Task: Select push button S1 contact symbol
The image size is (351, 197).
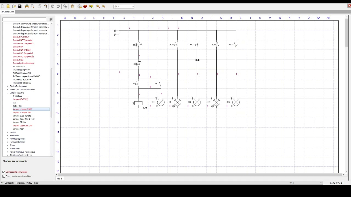Action: pyautogui.click(x=138, y=45)
